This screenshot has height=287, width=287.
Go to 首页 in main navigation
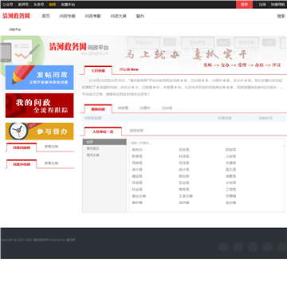[x=45, y=16]
